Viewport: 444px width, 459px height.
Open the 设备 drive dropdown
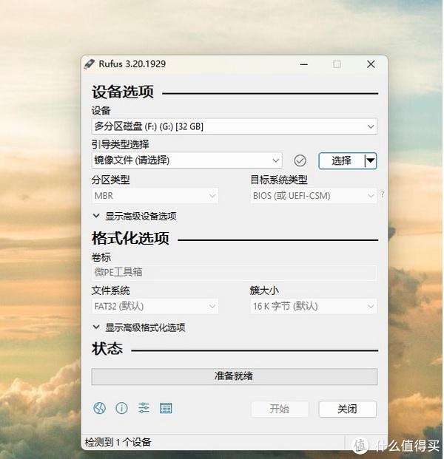coord(234,126)
